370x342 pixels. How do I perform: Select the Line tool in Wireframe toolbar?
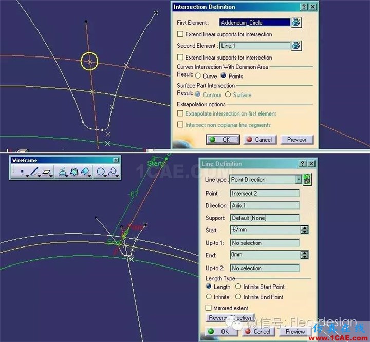[34, 172]
